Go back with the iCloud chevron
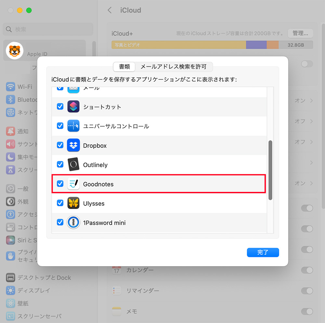The height and width of the screenshot is (323, 325). [110, 10]
